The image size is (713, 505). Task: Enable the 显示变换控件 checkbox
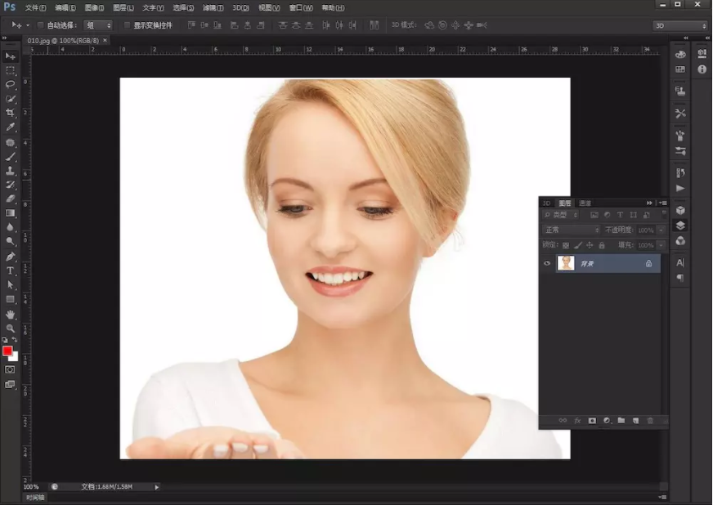(127, 25)
